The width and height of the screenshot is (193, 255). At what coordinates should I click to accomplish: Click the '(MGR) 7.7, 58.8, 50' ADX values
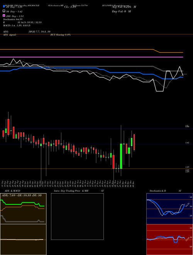click(x=39, y=32)
